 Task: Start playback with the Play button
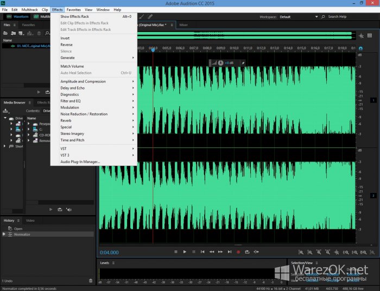185,252
